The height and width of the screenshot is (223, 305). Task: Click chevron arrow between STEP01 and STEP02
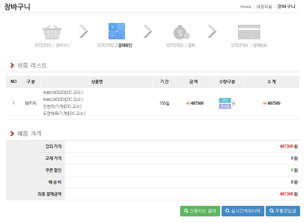[83, 31]
